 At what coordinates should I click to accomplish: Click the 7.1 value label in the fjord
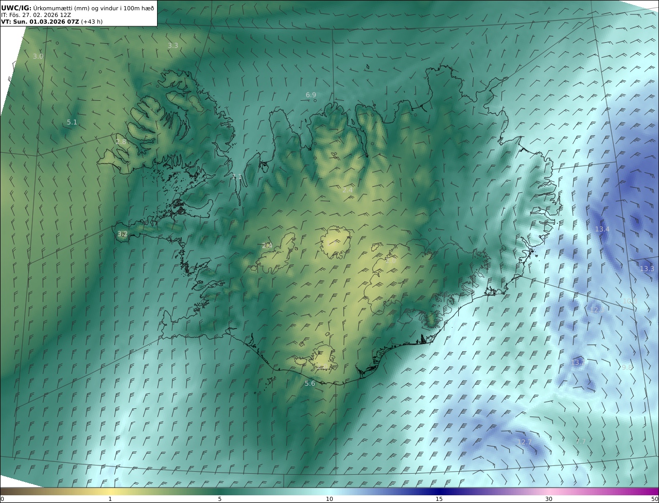point(237,176)
